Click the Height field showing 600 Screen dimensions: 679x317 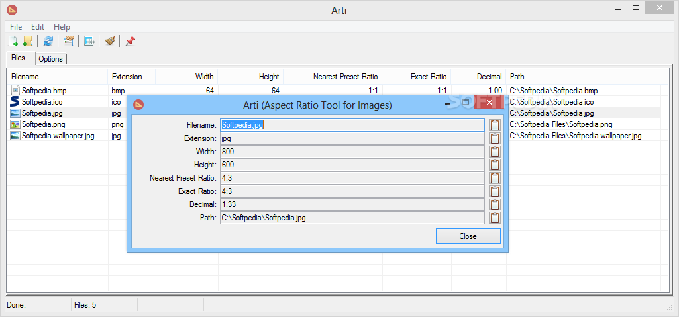[352, 165]
